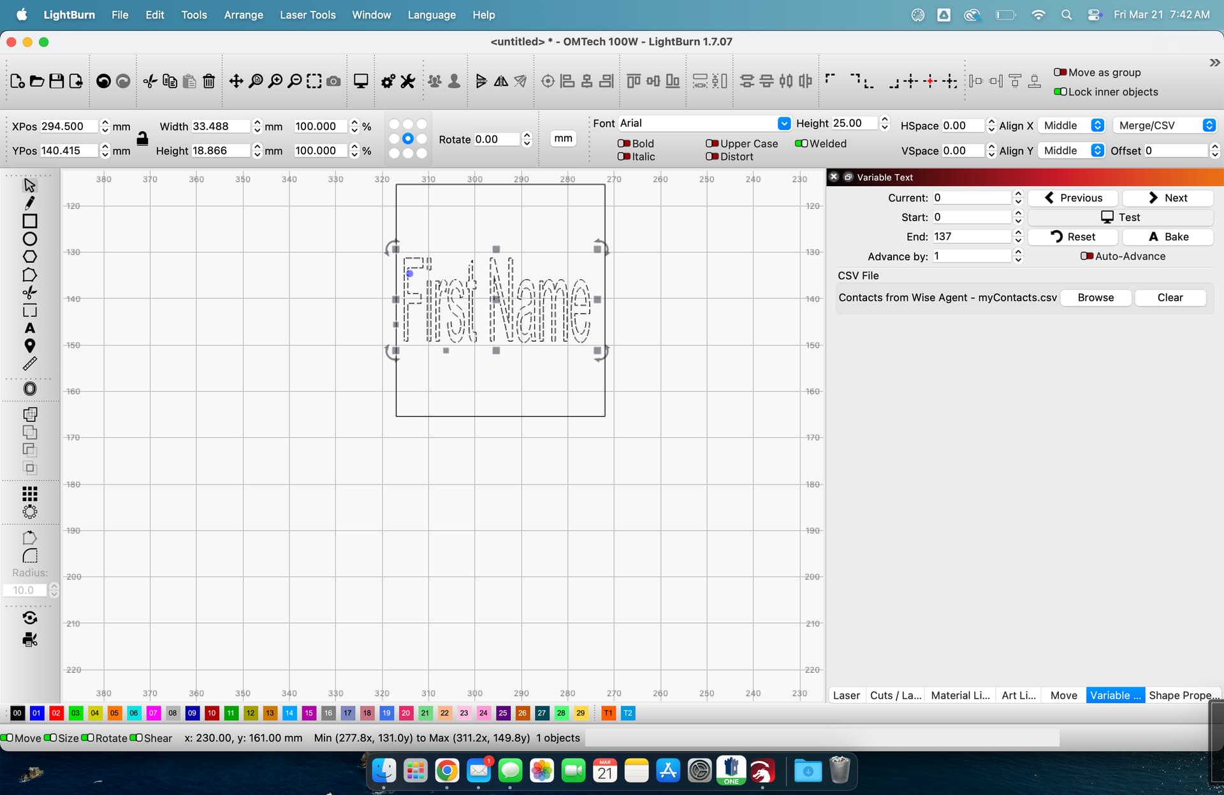Image resolution: width=1224 pixels, height=795 pixels.
Task: Select red layer color swatch 02
Action: coord(56,713)
